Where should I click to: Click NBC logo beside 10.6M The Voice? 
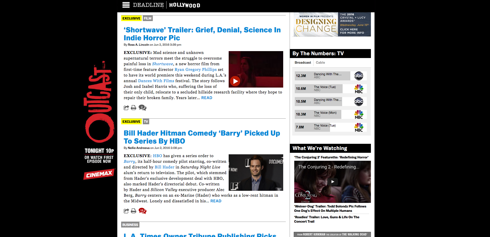pos(359,89)
